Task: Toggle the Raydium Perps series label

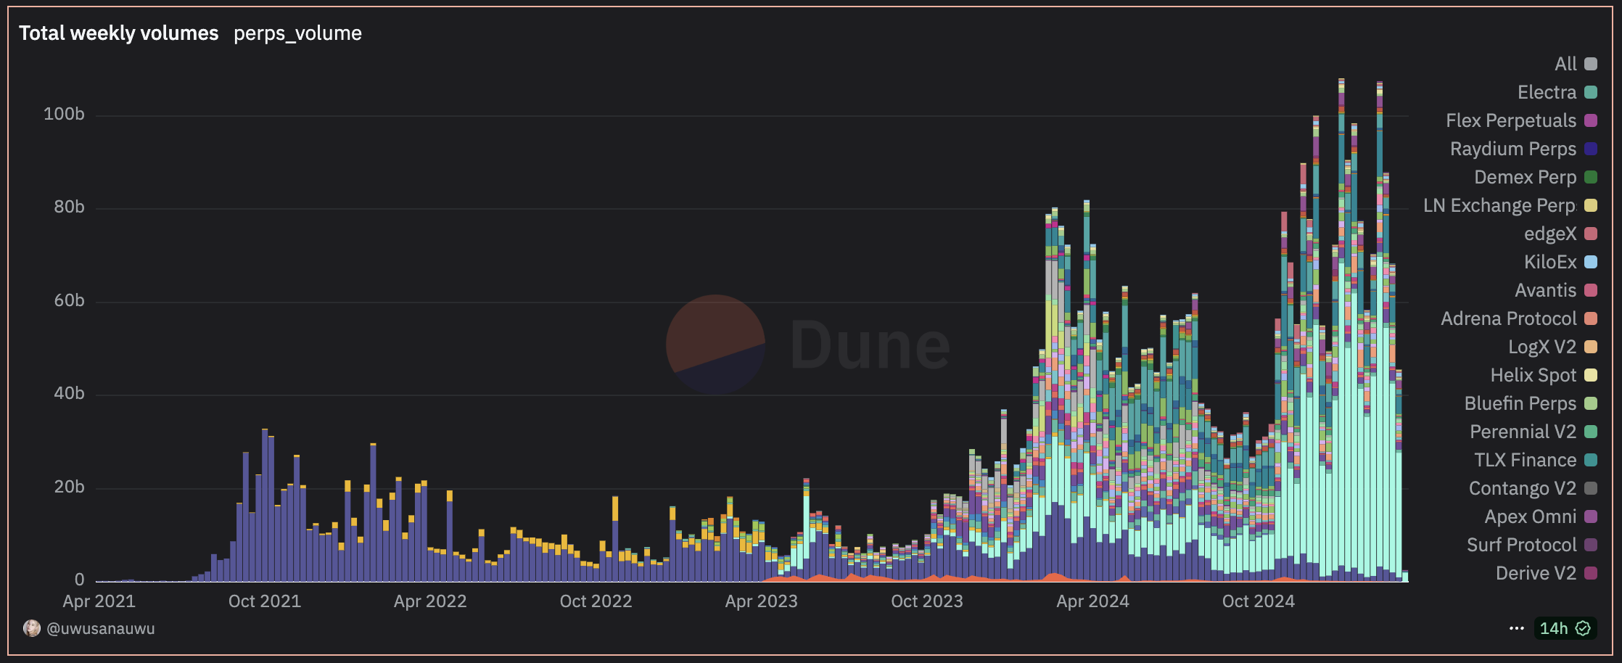Action: (x=1513, y=149)
